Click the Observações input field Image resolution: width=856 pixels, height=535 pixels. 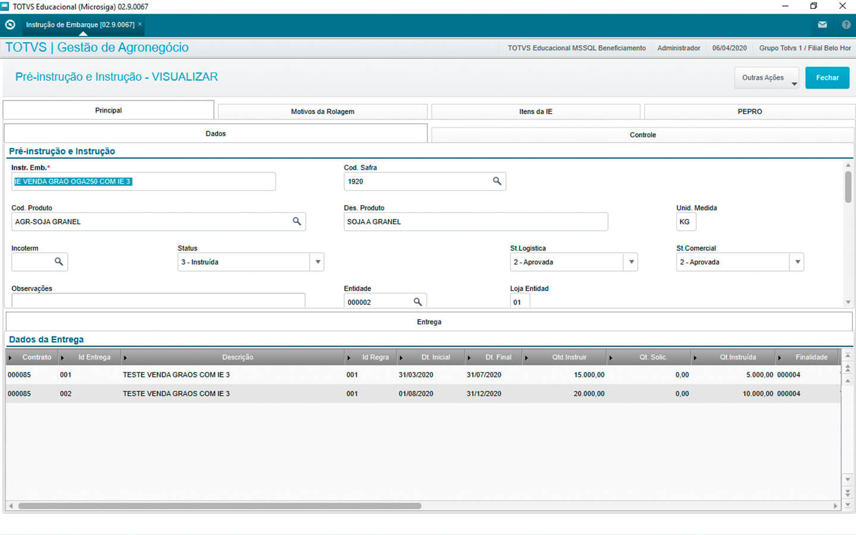(158, 301)
